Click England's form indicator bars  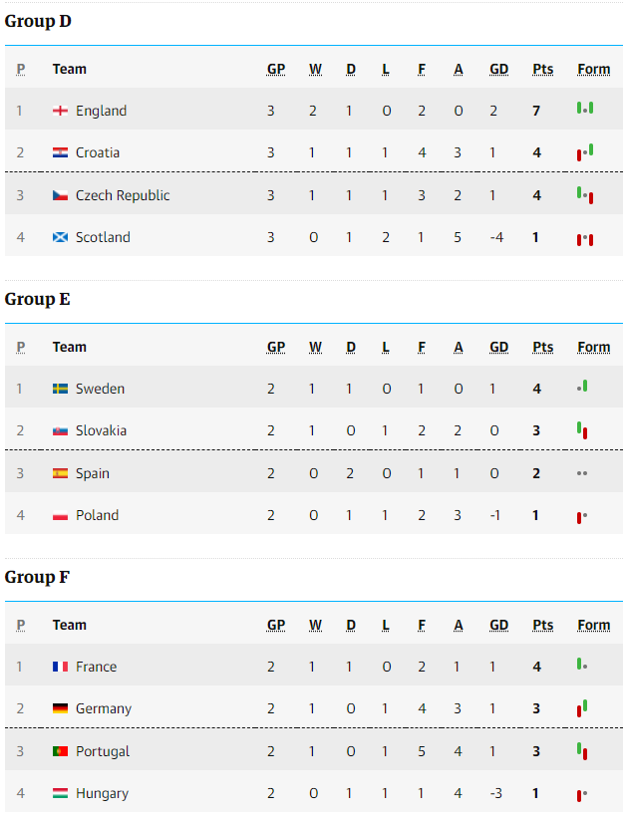585,109
